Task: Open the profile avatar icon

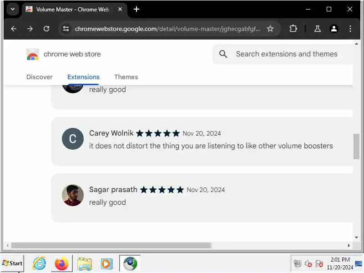Action: [334, 29]
